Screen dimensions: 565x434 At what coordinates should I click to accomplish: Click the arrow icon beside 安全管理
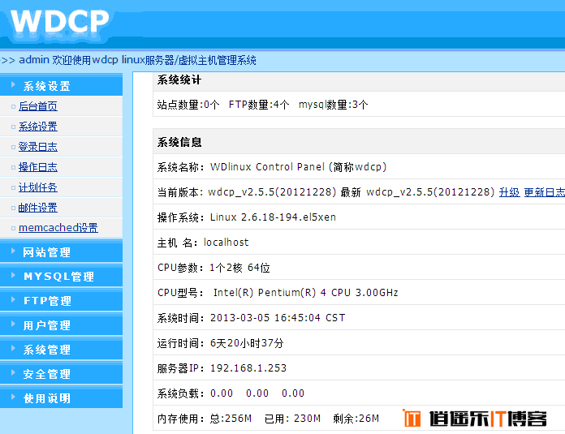tap(13, 373)
